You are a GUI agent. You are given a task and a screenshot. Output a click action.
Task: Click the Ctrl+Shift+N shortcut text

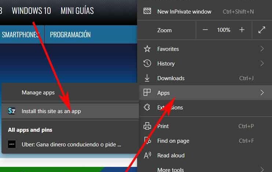(x=238, y=12)
